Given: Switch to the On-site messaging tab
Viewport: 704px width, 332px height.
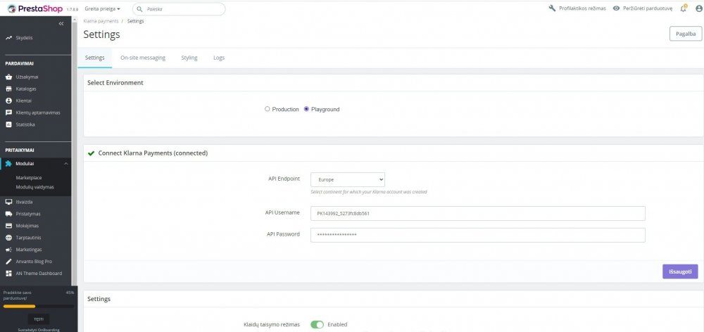Looking at the screenshot, I should pos(143,58).
